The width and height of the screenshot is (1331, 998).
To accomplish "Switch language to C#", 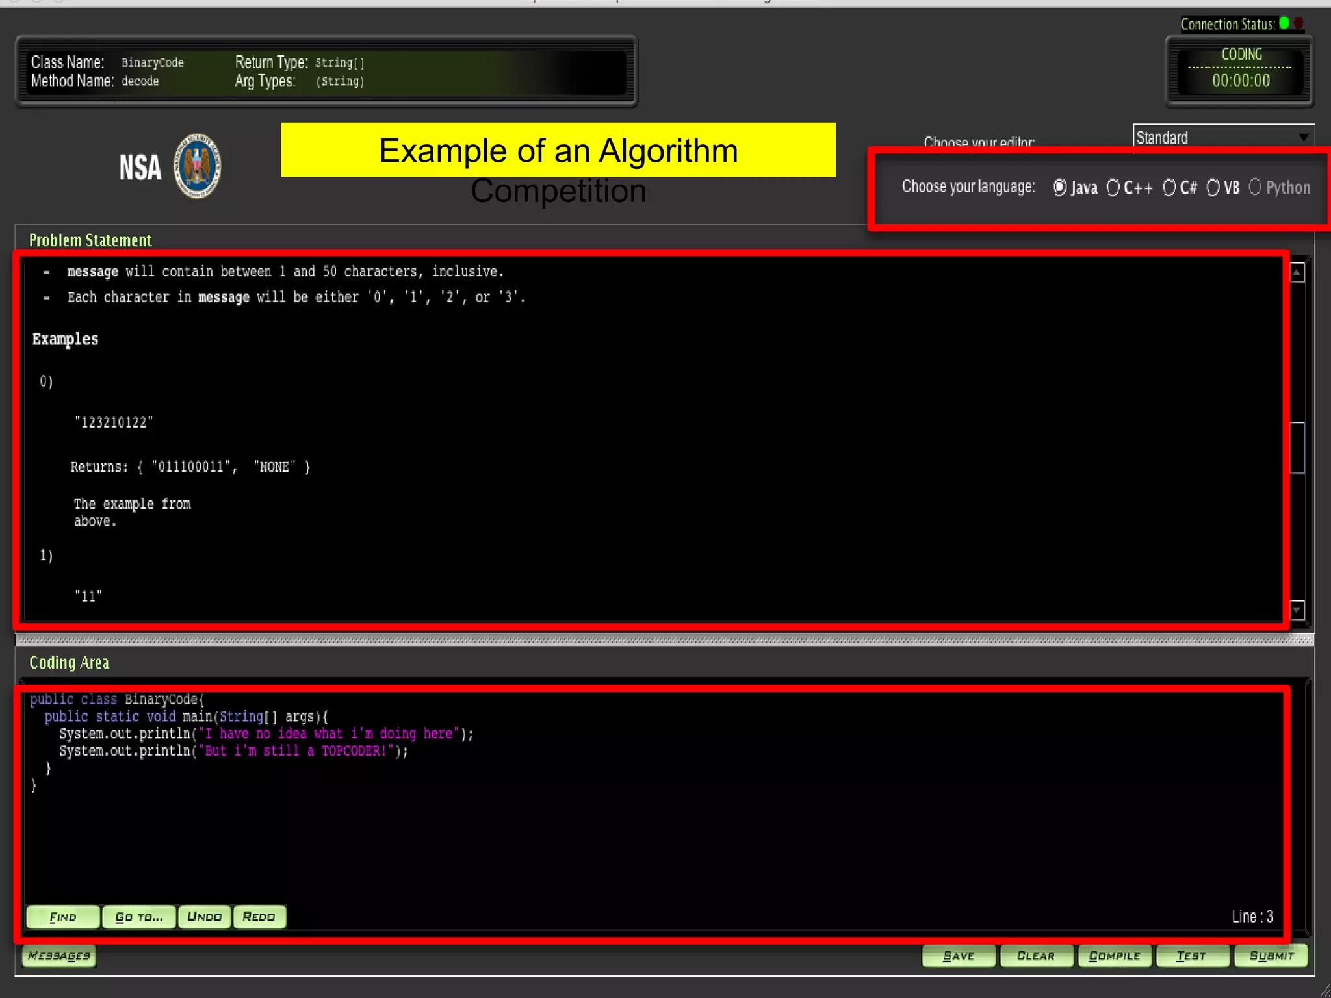I will 1169,188.
